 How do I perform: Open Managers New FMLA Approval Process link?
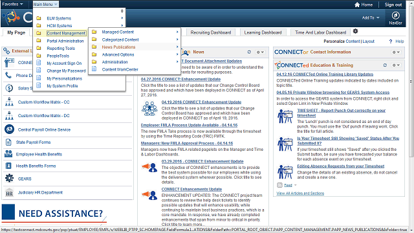(x=187, y=144)
